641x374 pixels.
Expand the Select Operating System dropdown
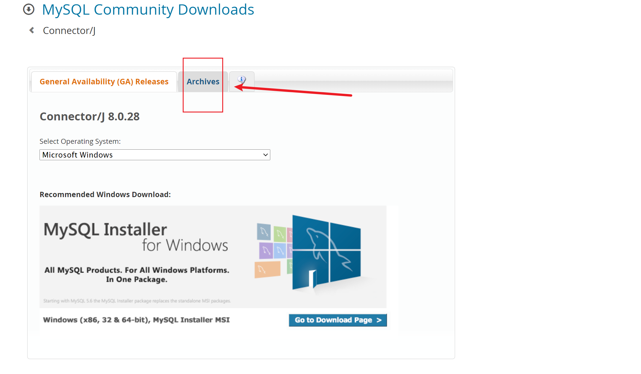tap(155, 155)
